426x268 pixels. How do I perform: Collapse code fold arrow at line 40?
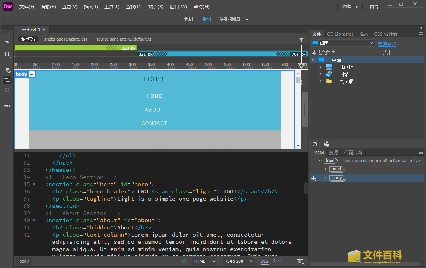34,220
